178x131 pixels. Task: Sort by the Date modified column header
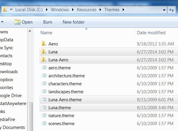tap(151, 33)
